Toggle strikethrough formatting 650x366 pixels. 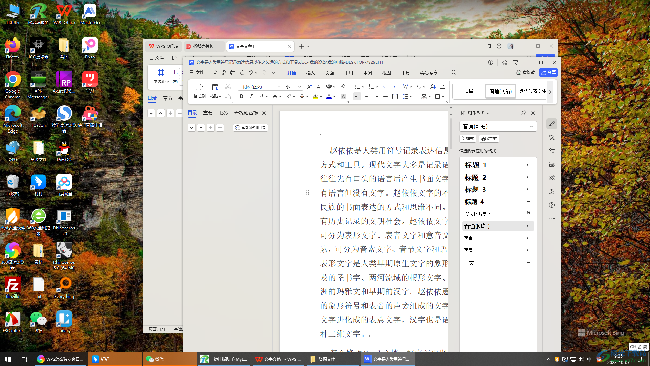click(275, 96)
